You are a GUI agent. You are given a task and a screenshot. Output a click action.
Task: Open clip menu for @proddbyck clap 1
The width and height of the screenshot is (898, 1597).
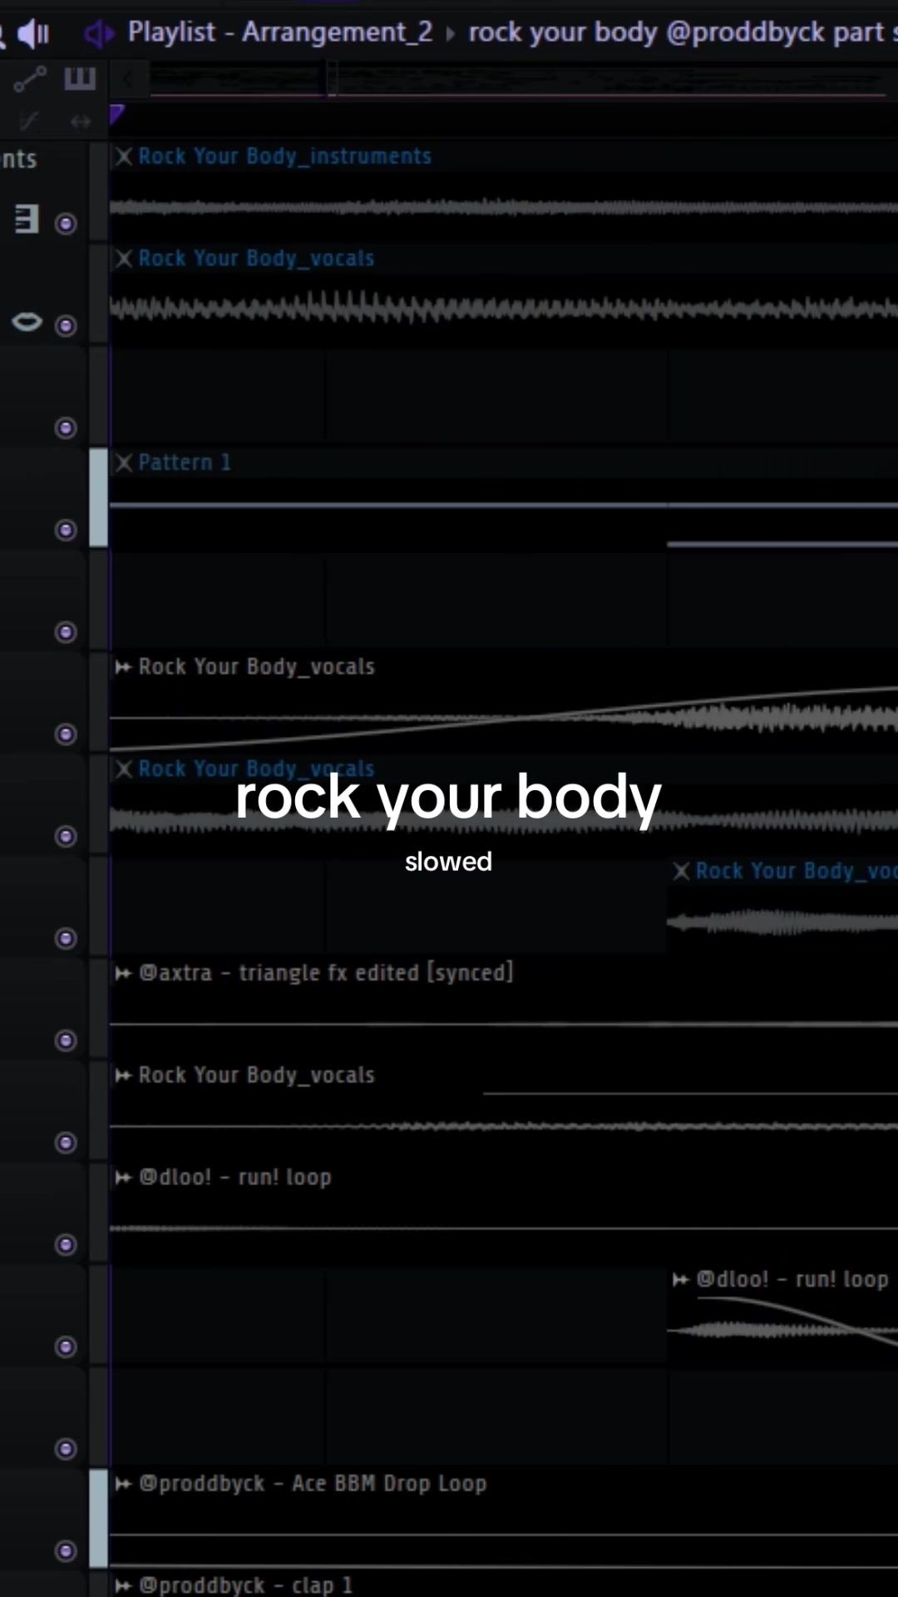click(124, 1585)
